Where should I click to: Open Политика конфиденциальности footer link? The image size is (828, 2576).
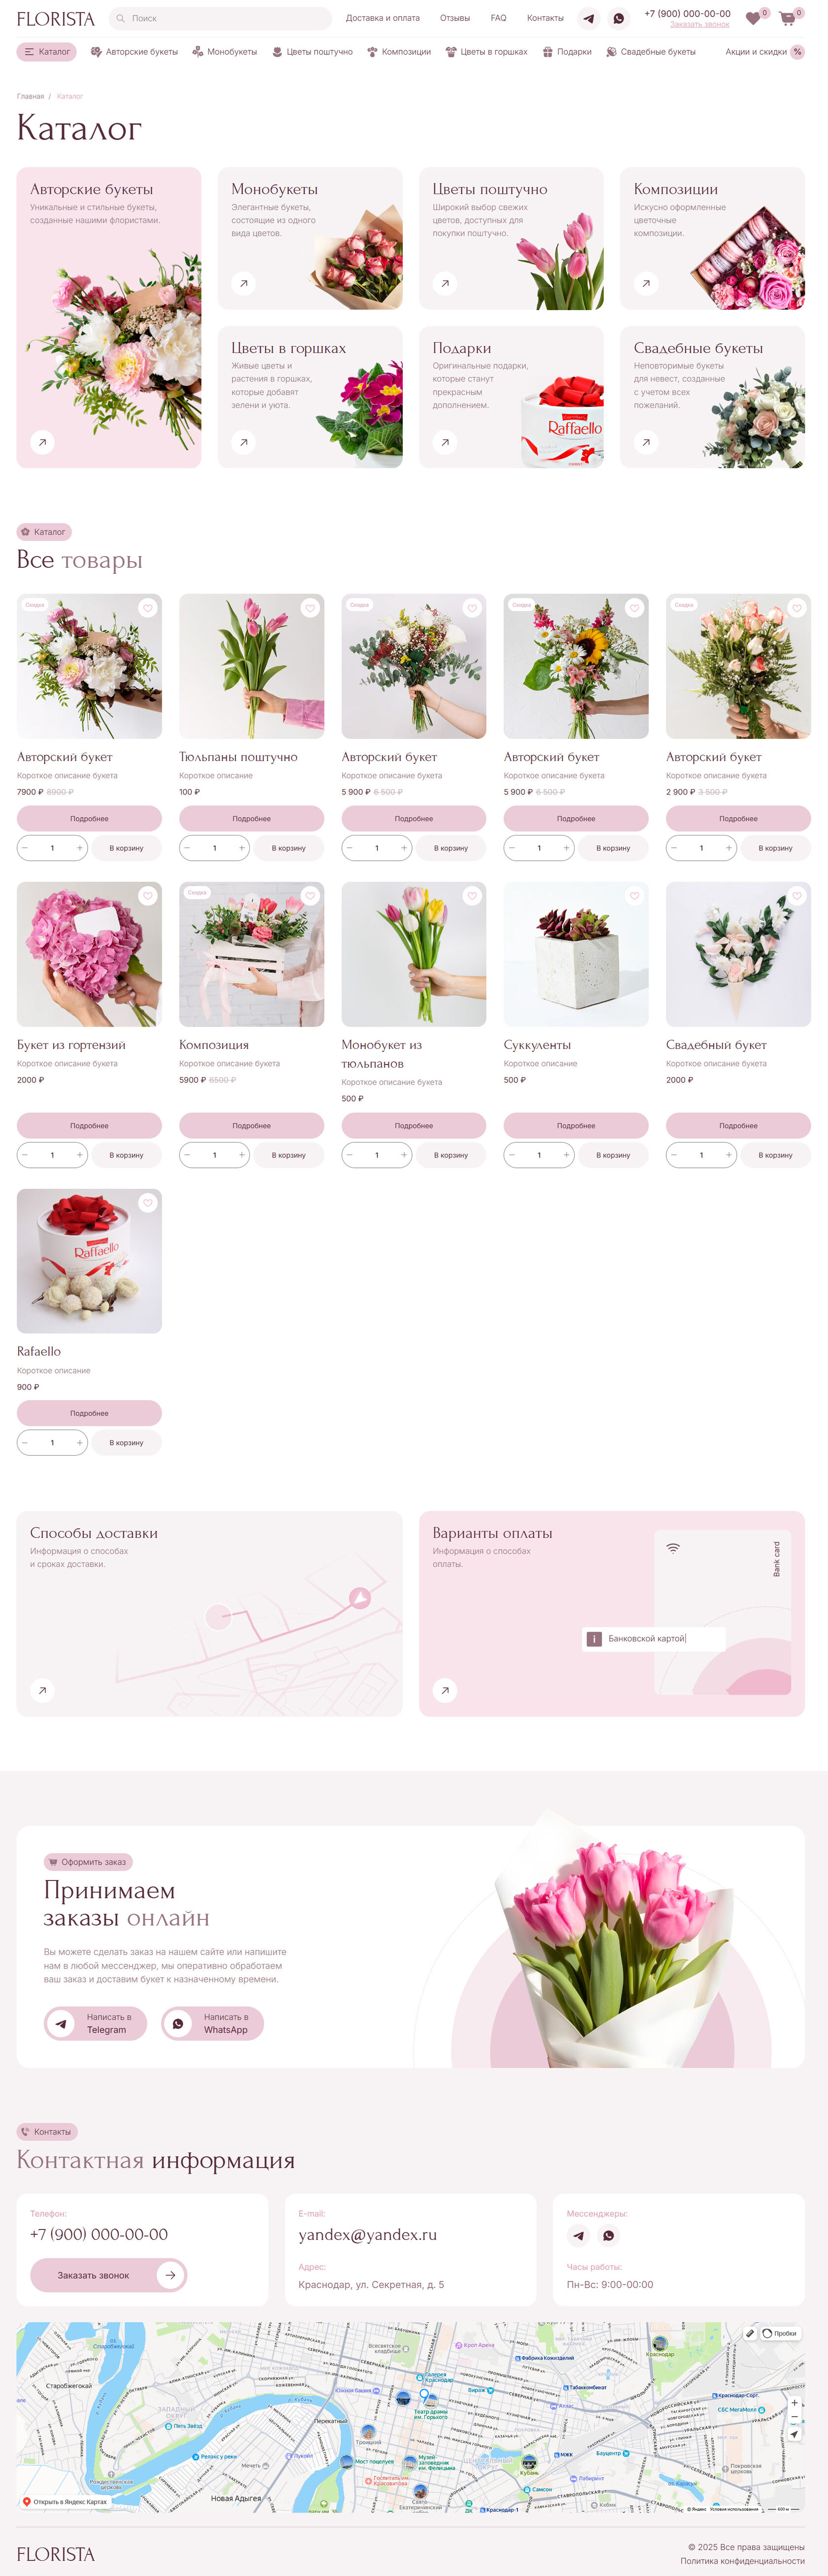coord(742,2561)
